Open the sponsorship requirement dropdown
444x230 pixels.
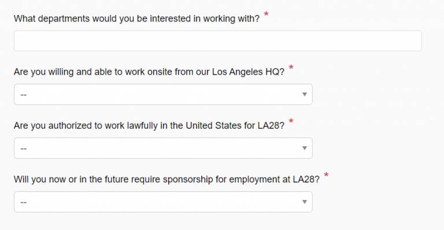click(x=163, y=202)
